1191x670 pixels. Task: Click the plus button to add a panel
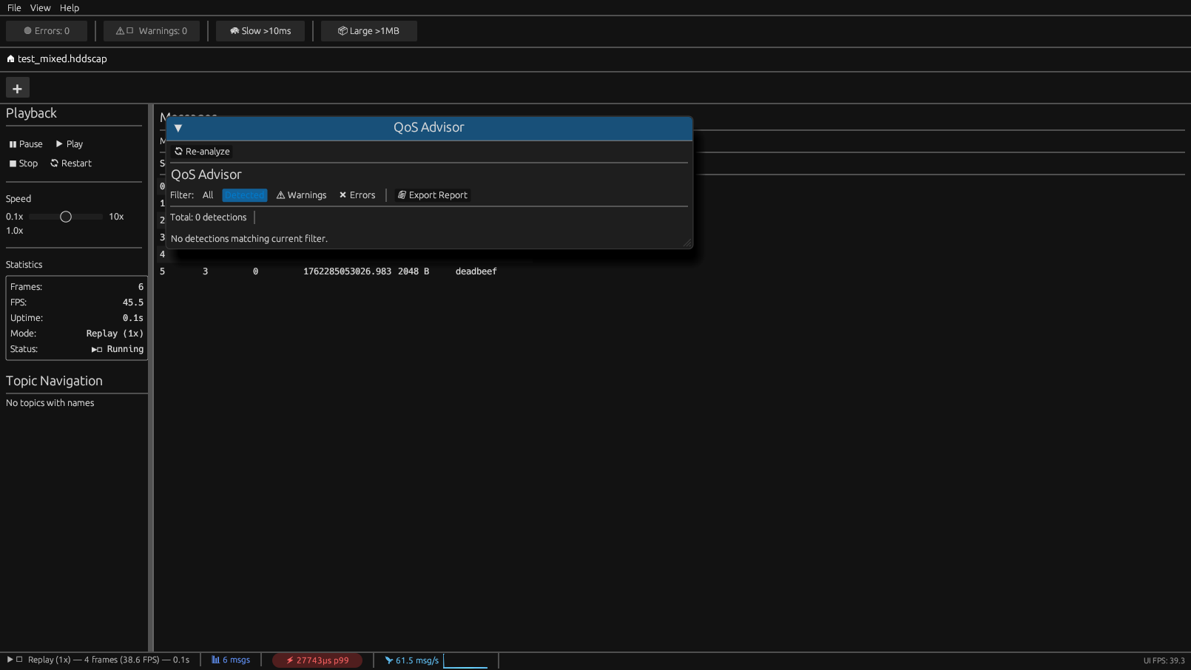click(x=17, y=87)
